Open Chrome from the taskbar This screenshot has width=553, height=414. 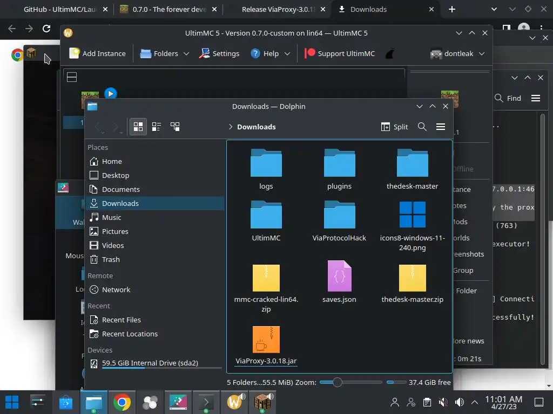click(x=122, y=402)
